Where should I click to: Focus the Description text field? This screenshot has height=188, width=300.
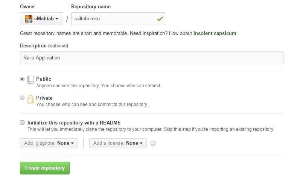[152, 58]
